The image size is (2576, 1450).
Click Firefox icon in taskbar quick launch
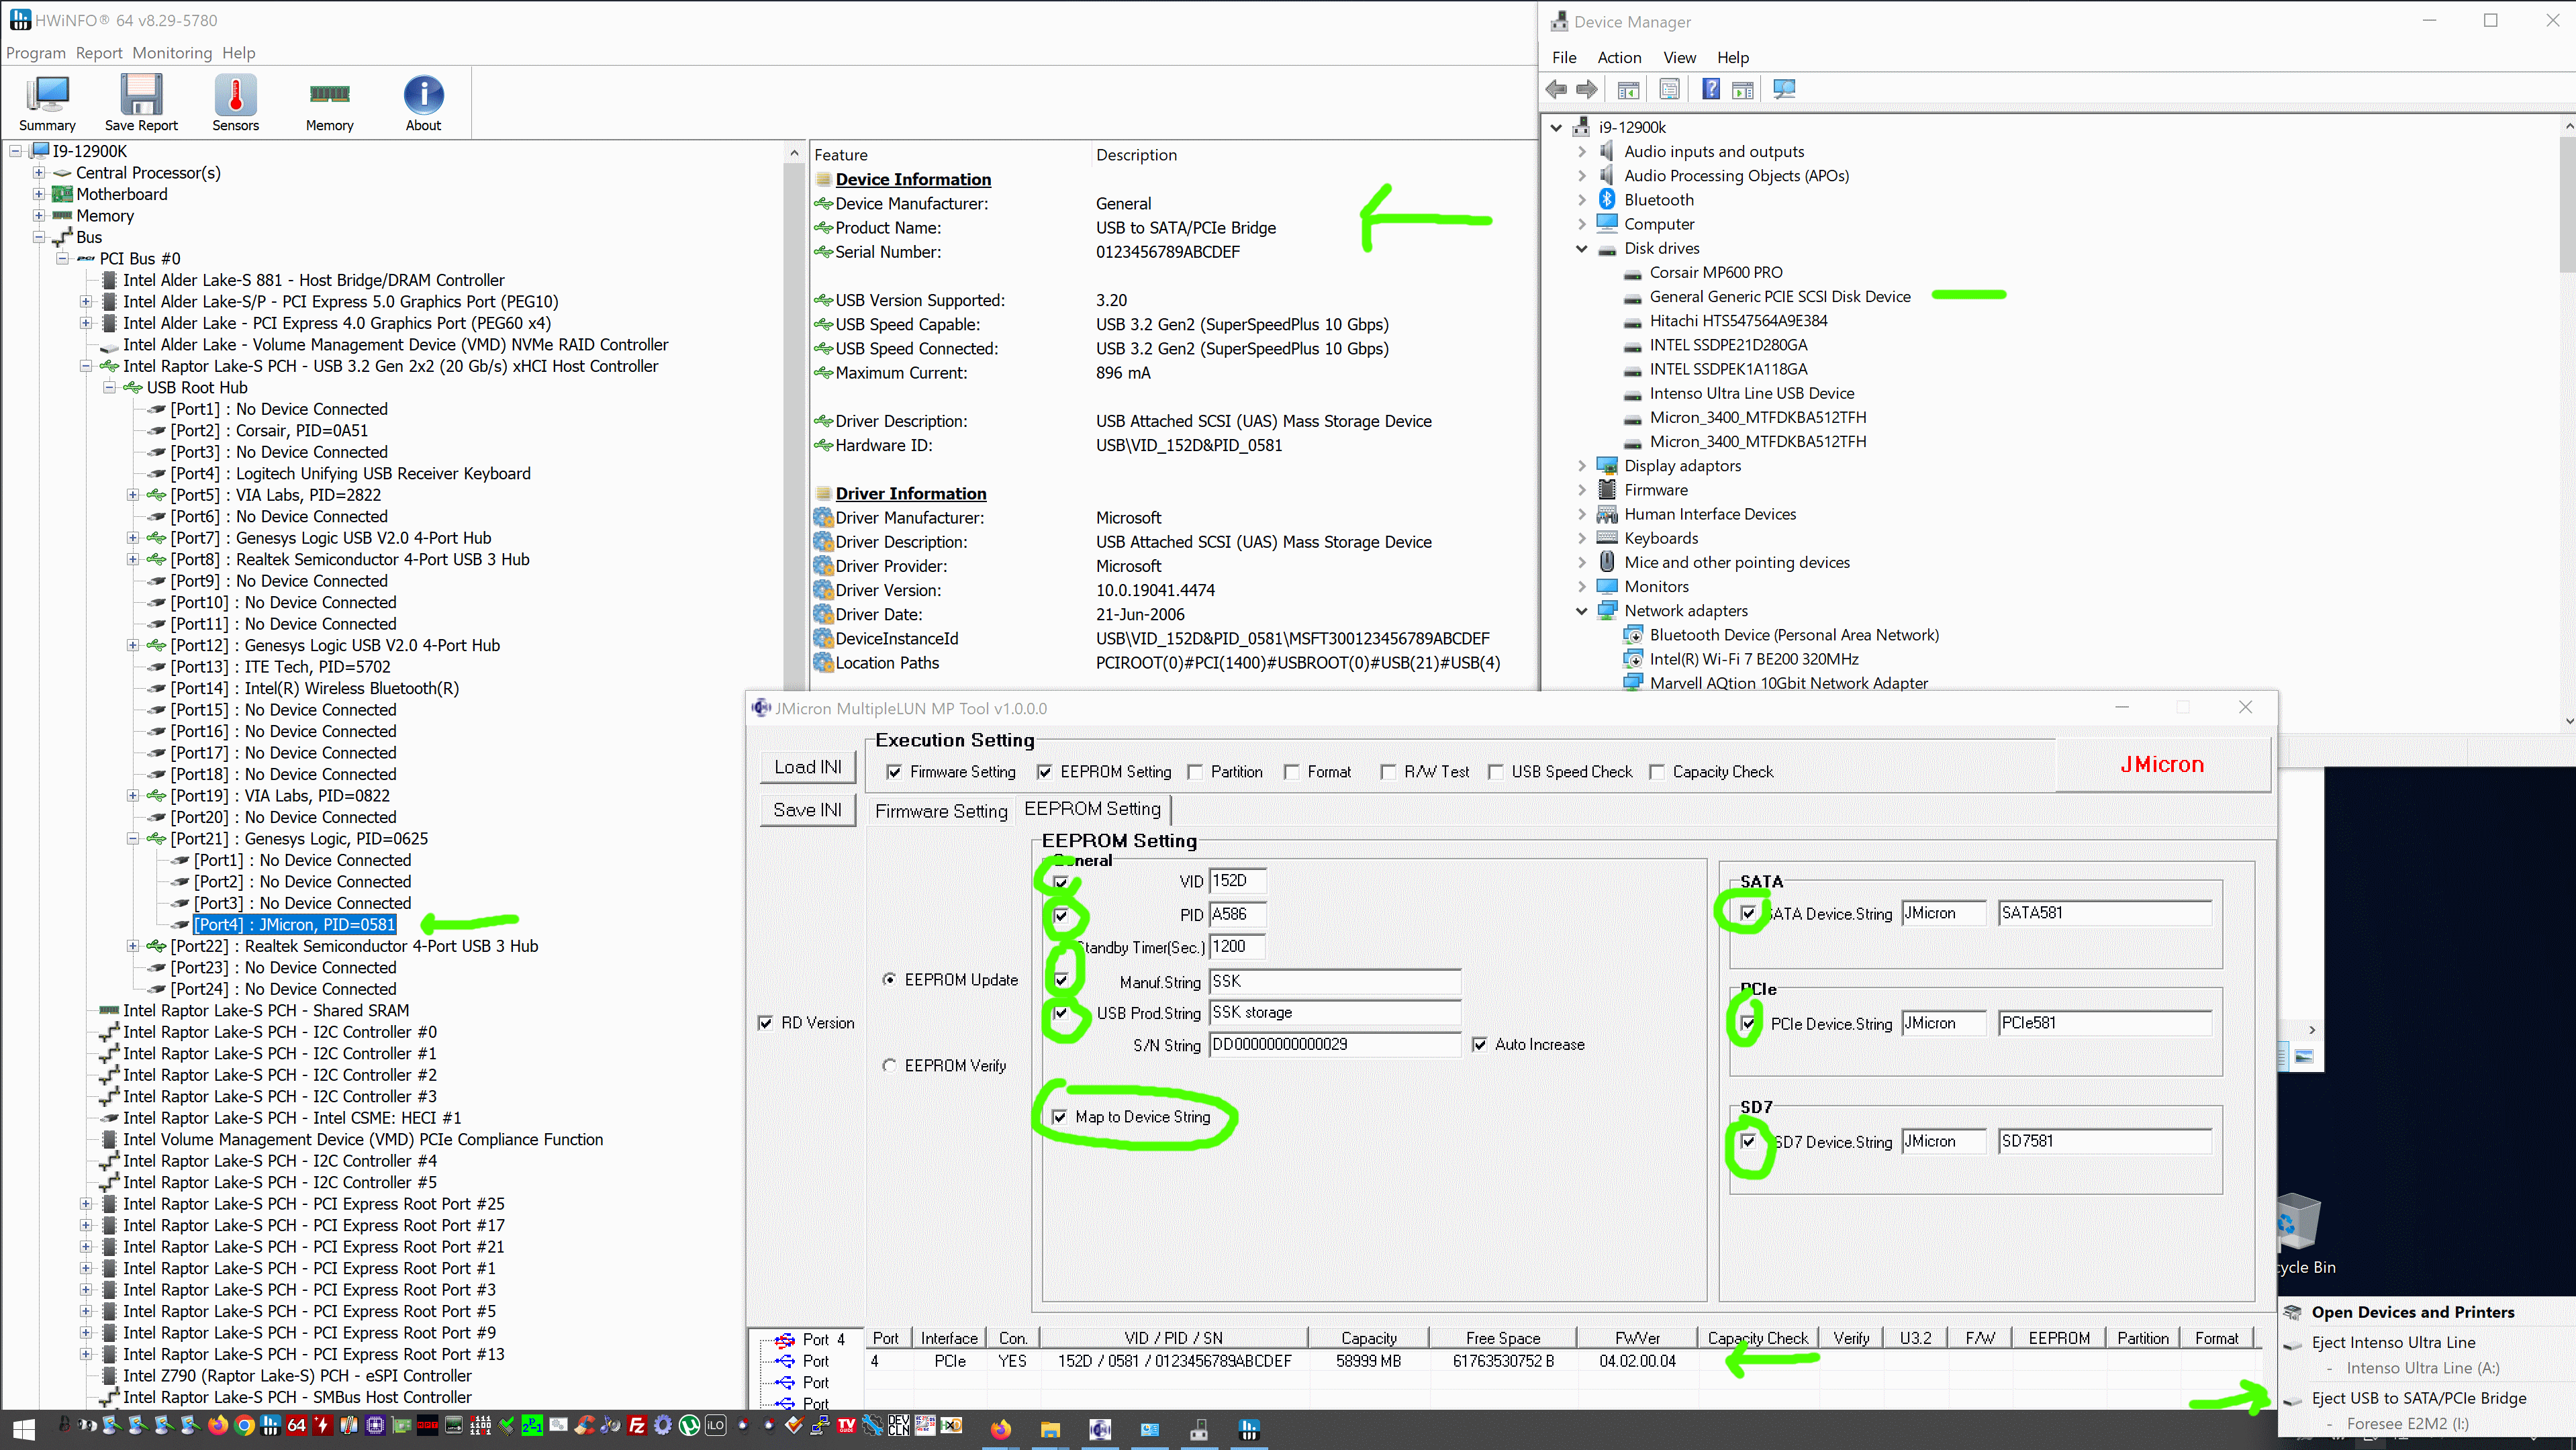point(217,1426)
